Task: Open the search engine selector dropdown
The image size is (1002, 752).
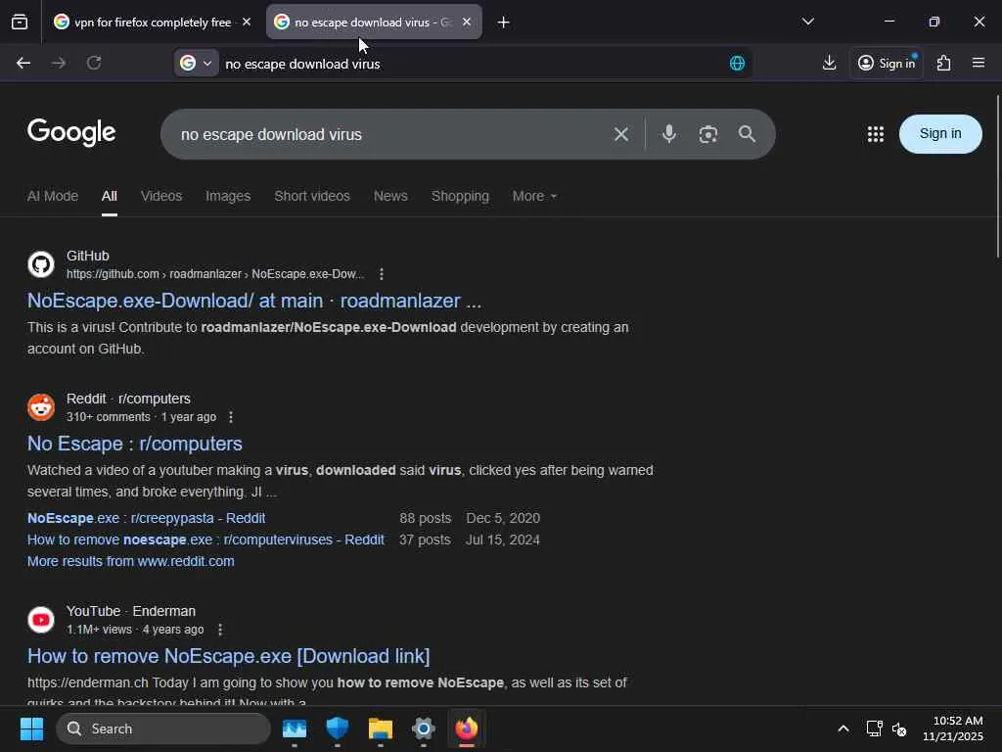Action: coord(196,64)
